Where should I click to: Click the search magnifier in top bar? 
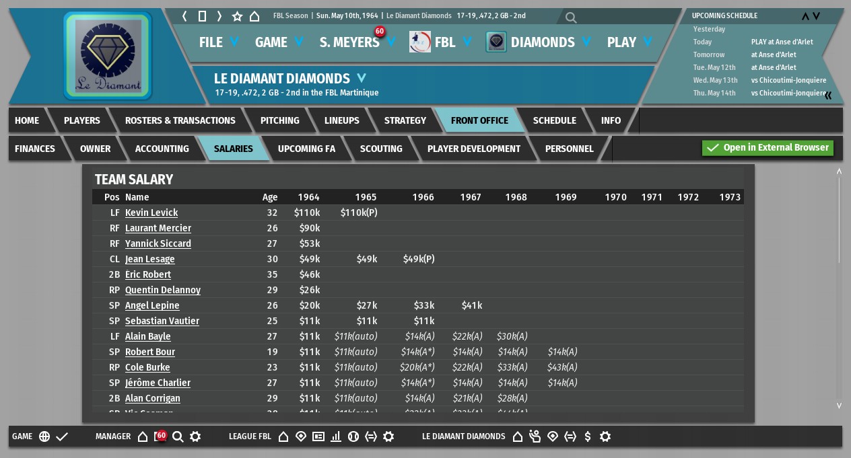(x=571, y=18)
